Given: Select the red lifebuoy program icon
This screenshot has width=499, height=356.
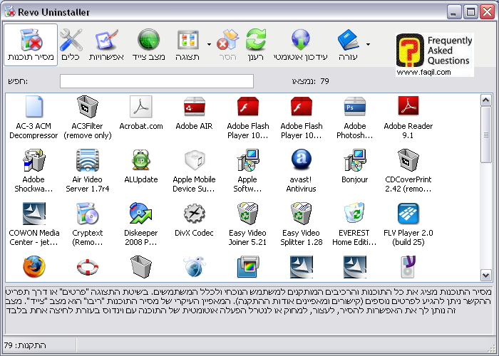Looking at the screenshot, I should coord(88,267).
